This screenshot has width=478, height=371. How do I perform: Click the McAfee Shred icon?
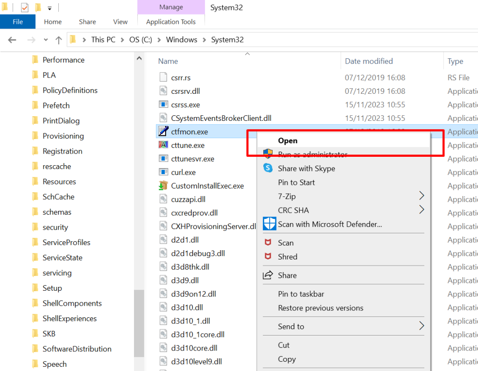[x=268, y=257]
